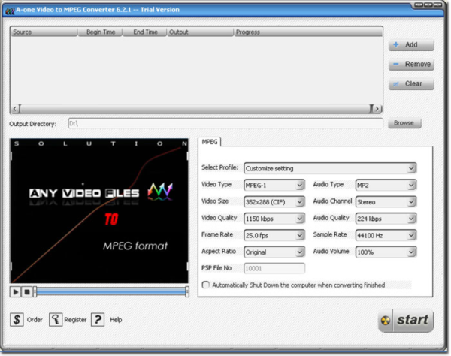Browse for an output directory
Screen dimensions: 451x356
pos(404,123)
